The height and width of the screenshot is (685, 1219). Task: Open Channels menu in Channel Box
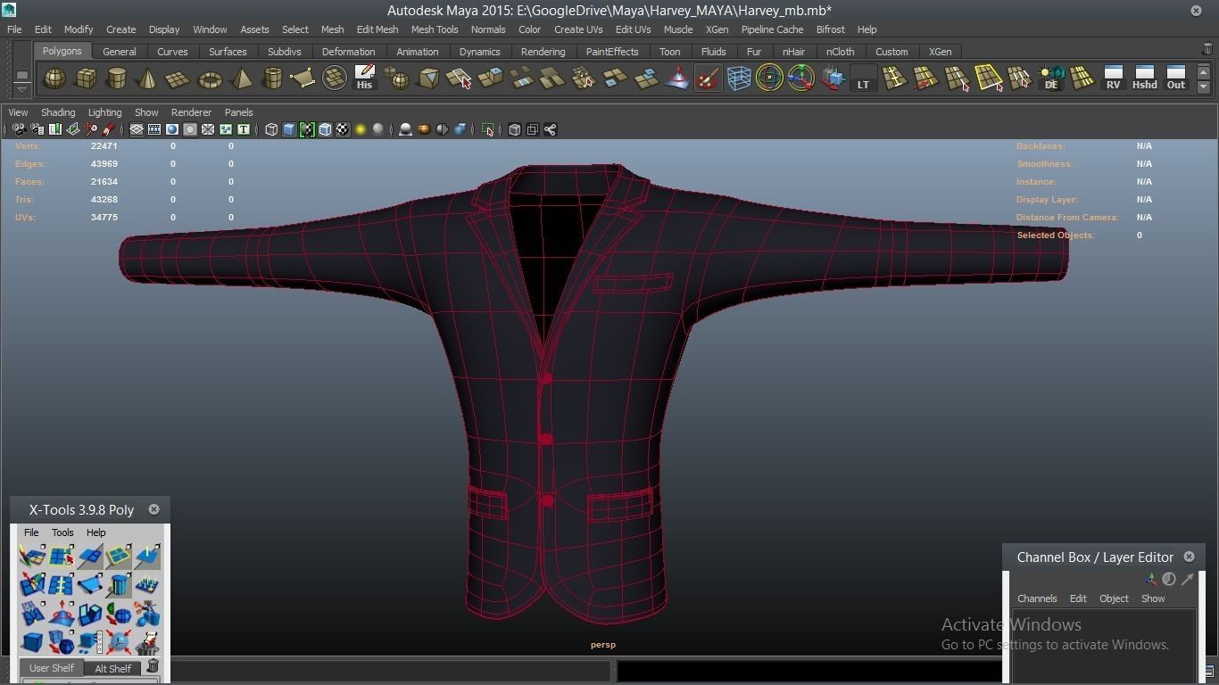[1037, 598]
